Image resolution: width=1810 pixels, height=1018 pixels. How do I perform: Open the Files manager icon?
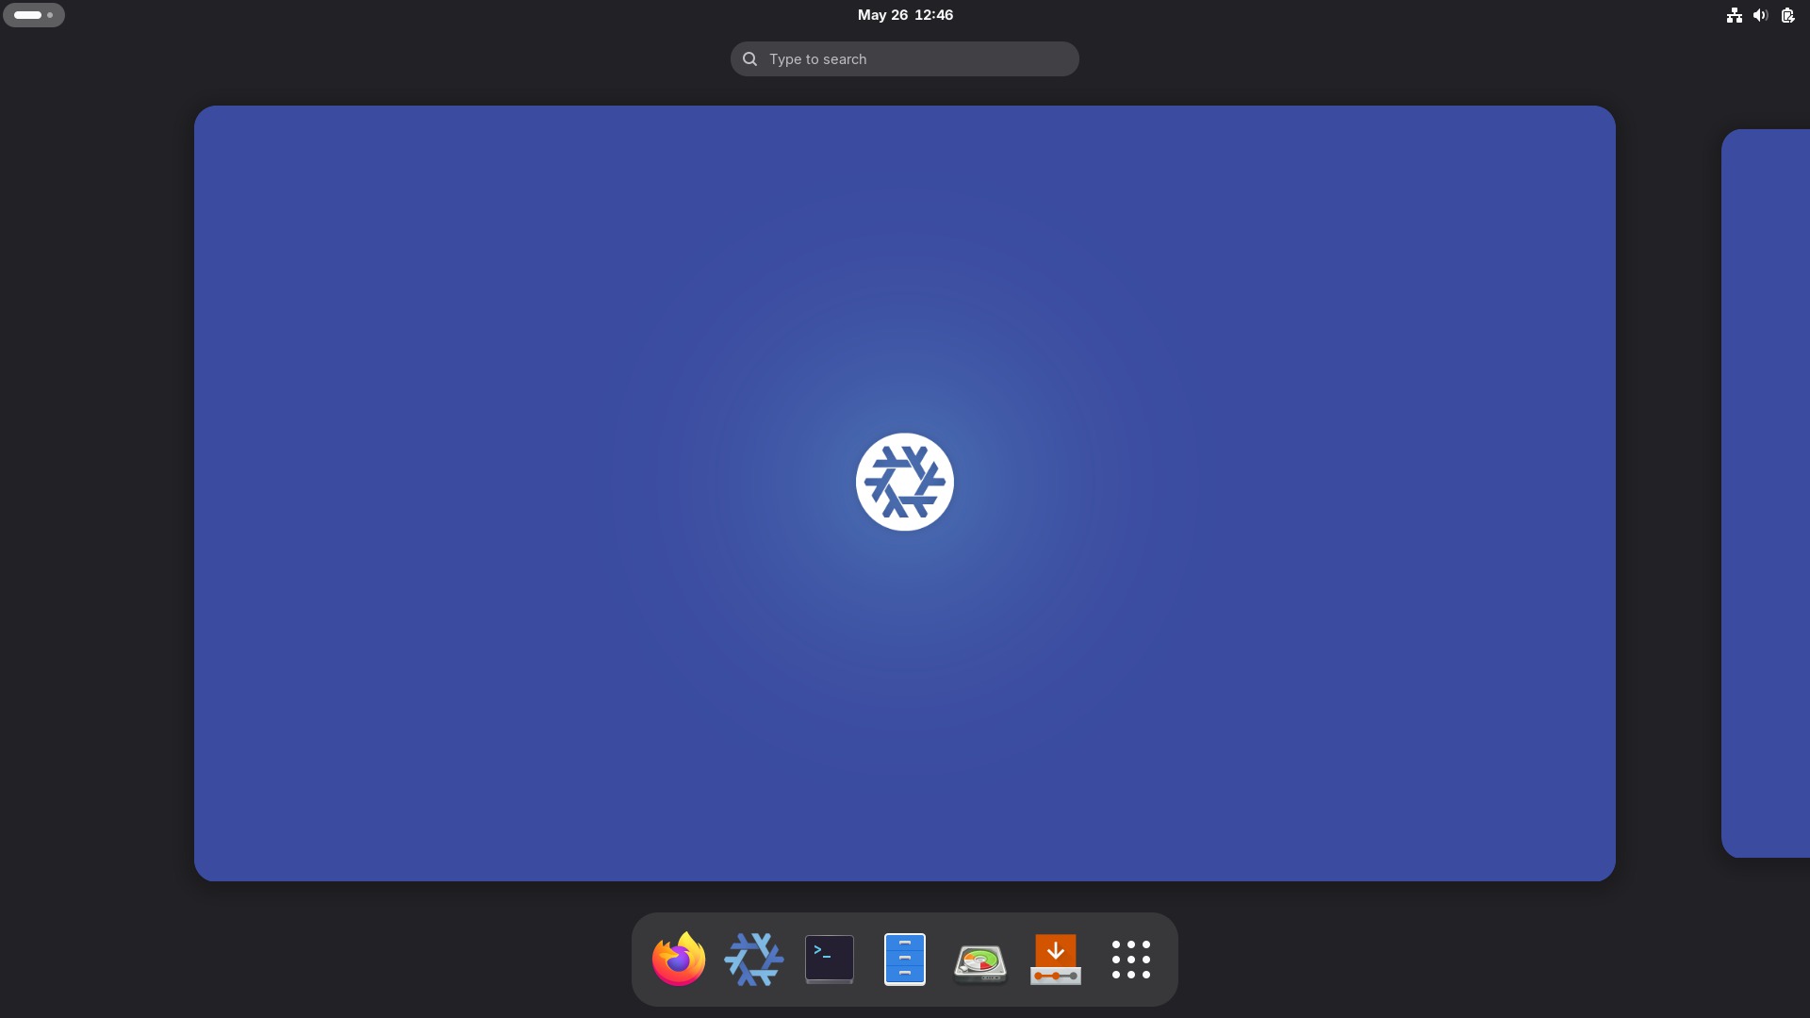[905, 959]
